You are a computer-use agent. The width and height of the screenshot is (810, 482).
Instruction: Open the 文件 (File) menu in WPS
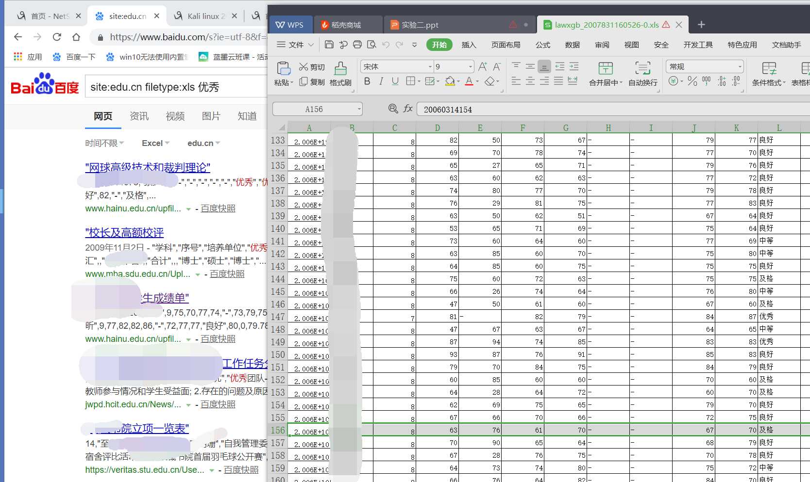coord(295,45)
